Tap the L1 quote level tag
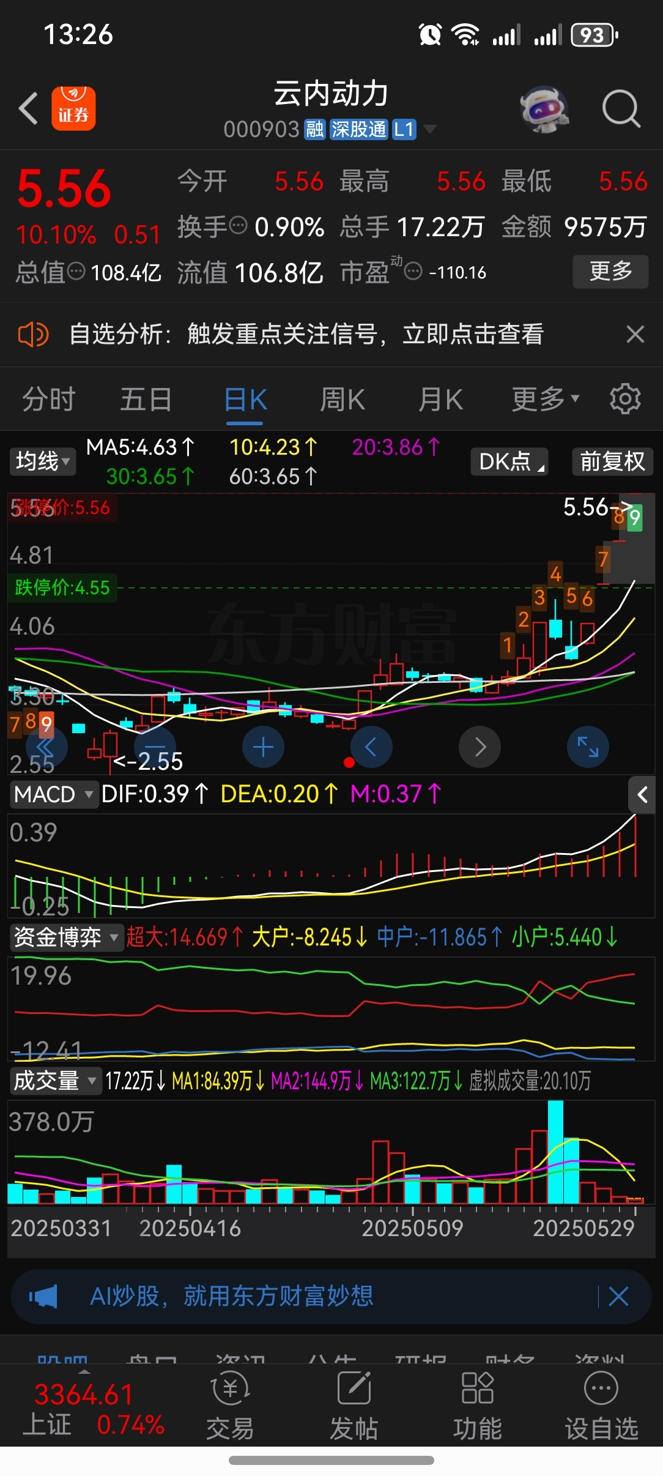 click(x=404, y=129)
